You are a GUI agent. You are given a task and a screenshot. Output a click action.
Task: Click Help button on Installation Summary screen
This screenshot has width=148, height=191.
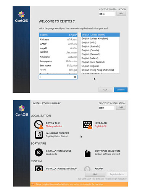(x=121, y=107)
